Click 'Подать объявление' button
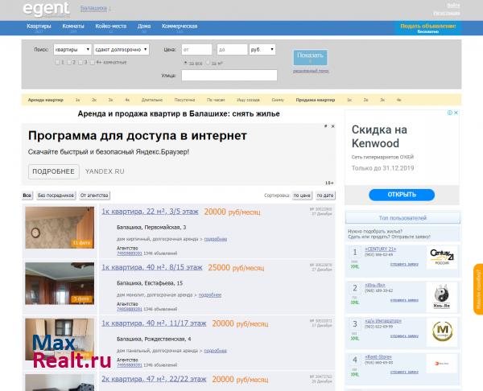This screenshot has width=483, height=391. (428, 28)
